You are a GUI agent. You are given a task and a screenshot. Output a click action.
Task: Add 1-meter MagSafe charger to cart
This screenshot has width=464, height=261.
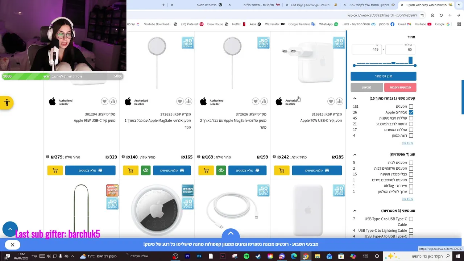point(131,170)
